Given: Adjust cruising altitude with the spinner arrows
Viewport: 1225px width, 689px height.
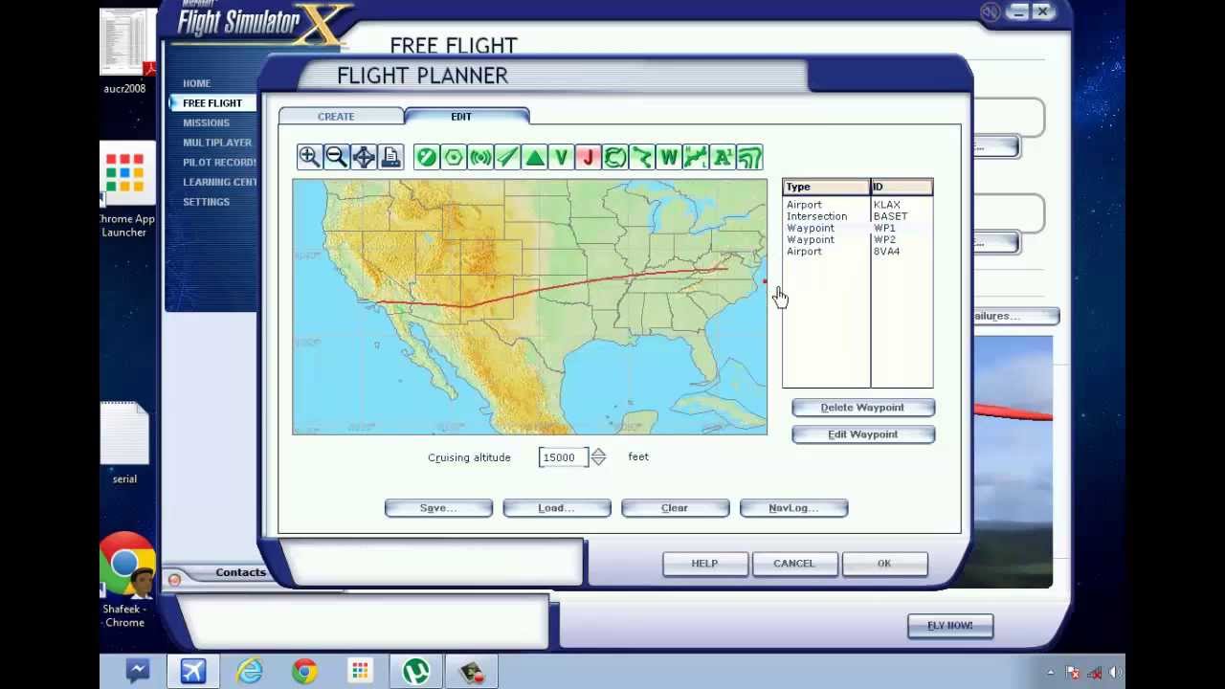Looking at the screenshot, I should pos(598,457).
